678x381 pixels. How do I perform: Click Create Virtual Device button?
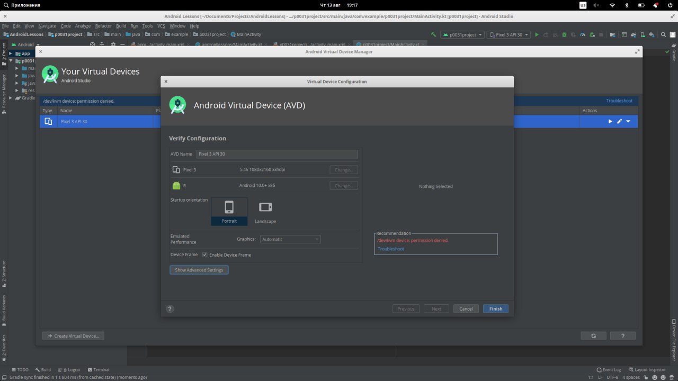(x=73, y=336)
